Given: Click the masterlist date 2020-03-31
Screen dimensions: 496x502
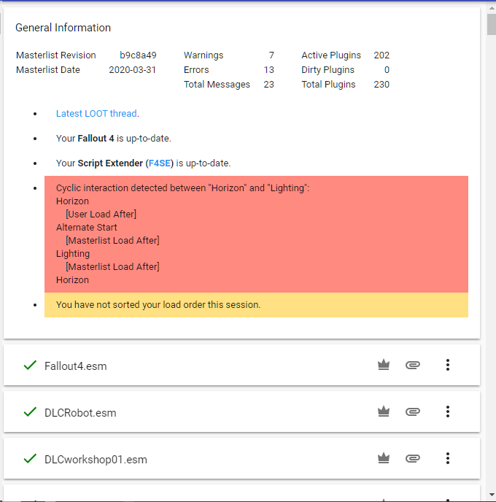Looking at the screenshot, I should 132,70.
